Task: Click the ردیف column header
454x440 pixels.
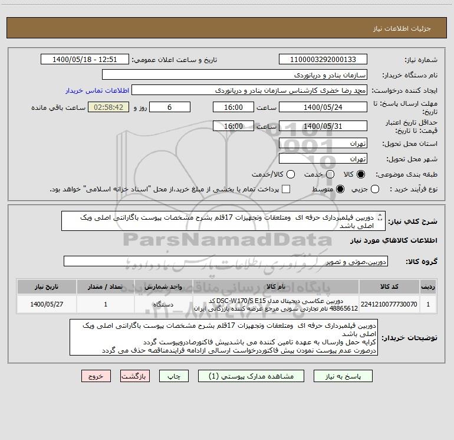Action: coord(428,286)
